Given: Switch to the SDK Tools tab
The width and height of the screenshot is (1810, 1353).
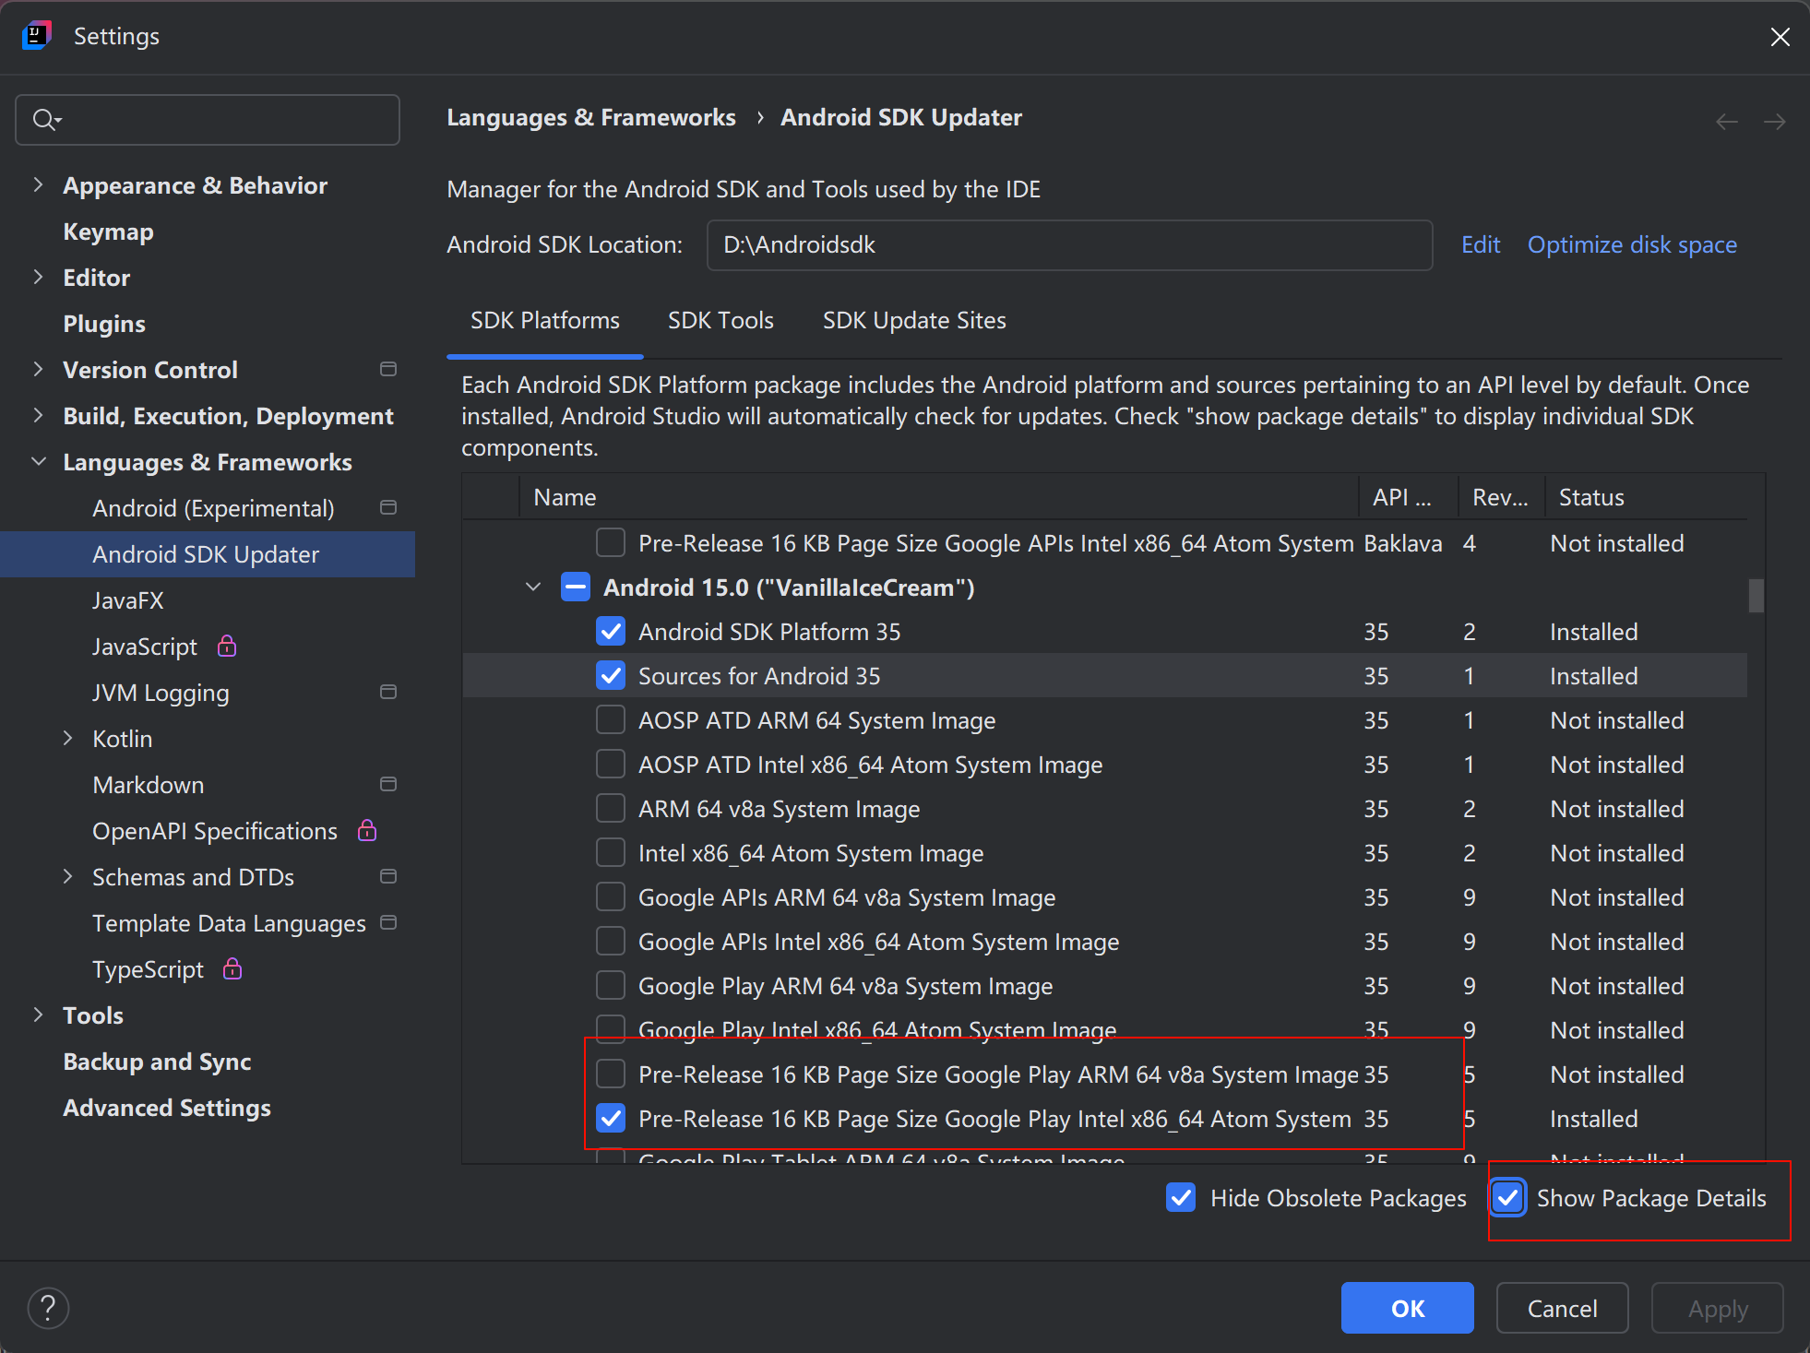Looking at the screenshot, I should [720, 321].
